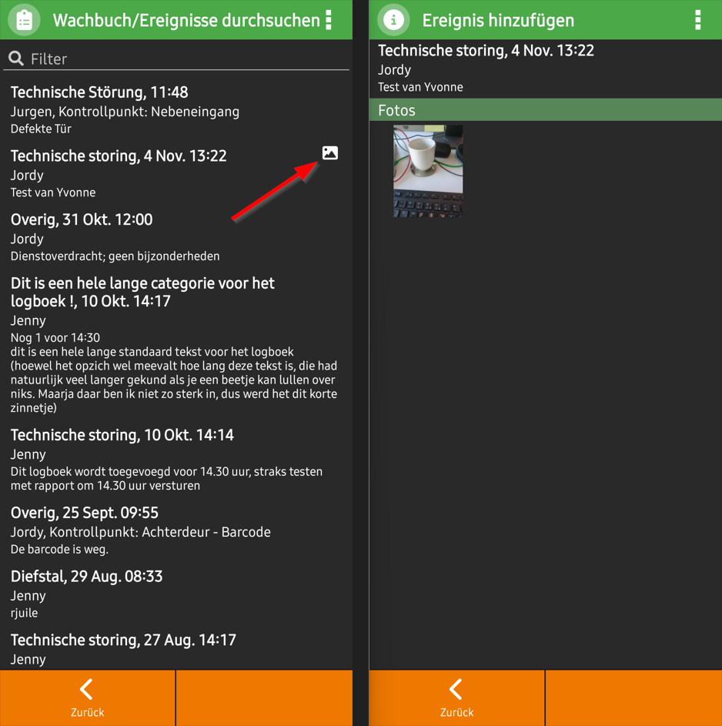
Task: Click 'Test van Yvonne' in detail panel
Action: tap(420, 87)
